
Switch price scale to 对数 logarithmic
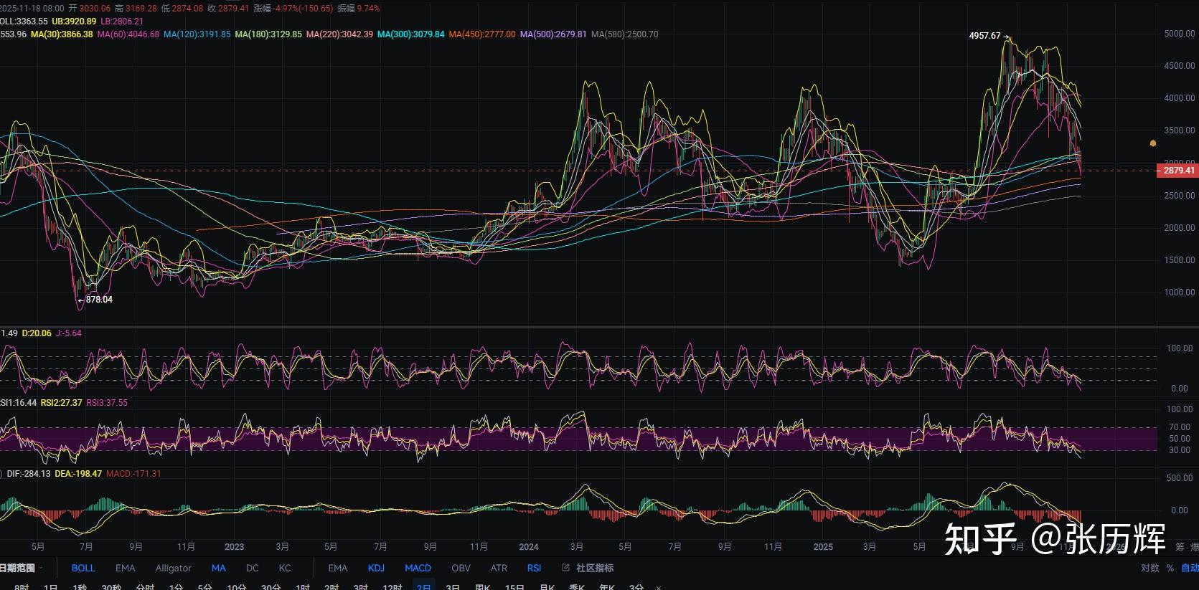point(1149,568)
